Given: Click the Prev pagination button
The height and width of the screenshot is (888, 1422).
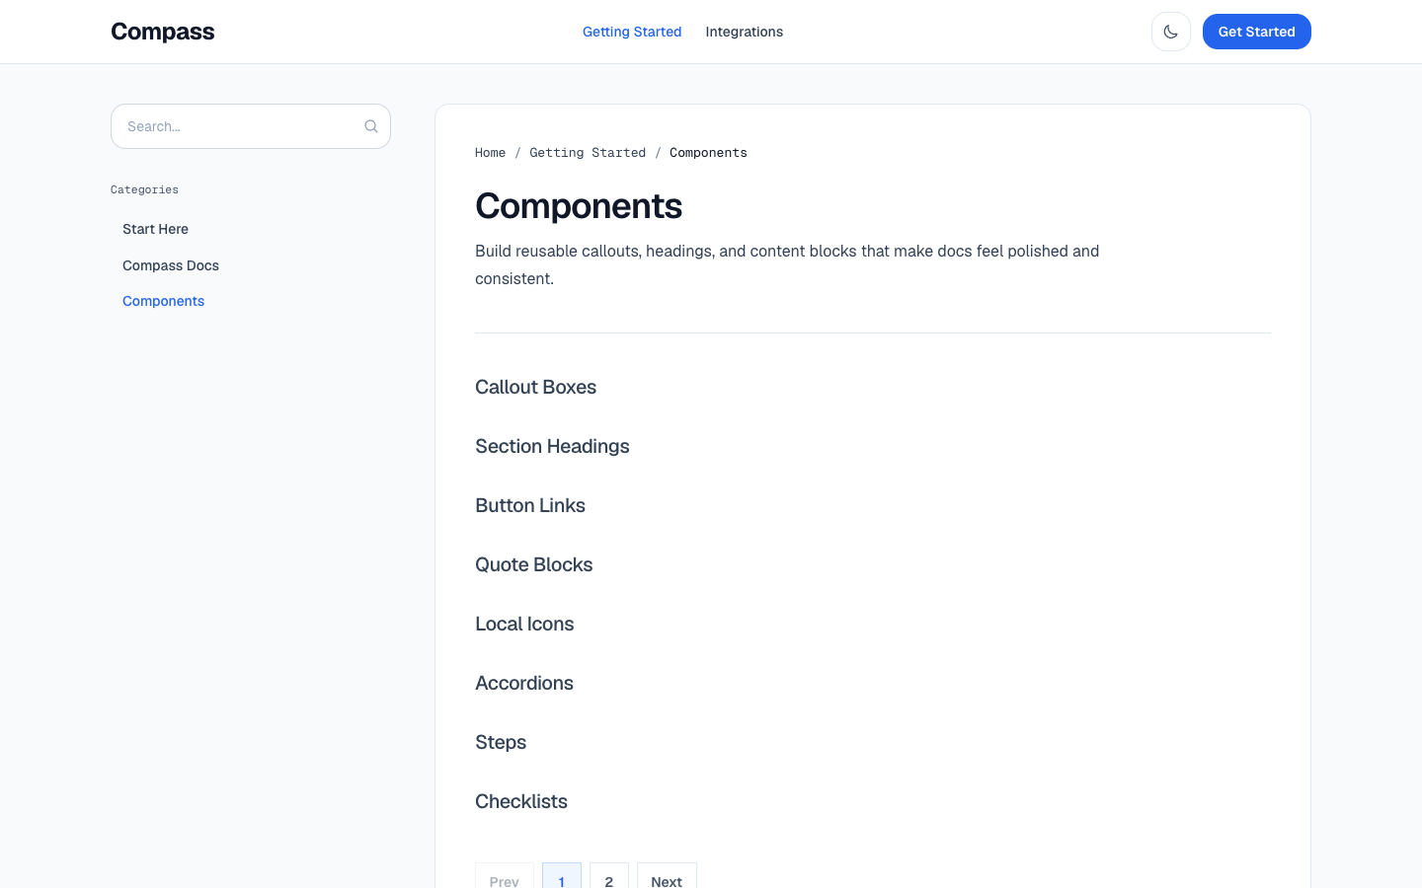Looking at the screenshot, I should [505, 876].
